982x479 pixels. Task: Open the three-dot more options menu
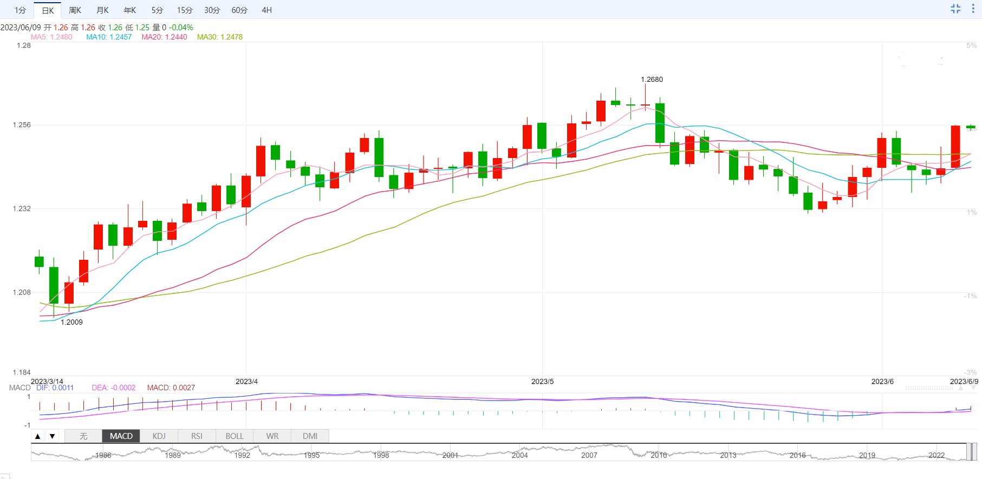(973, 9)
